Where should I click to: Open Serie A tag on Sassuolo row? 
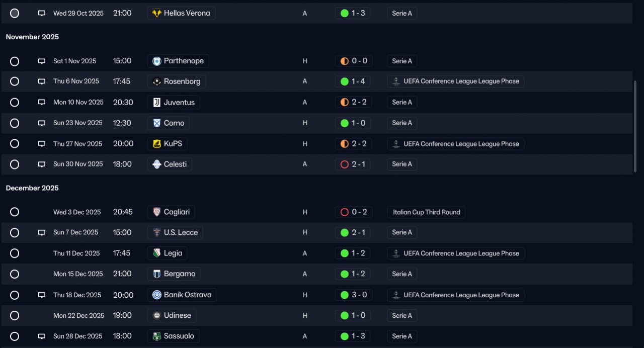(x=402, y=336)
